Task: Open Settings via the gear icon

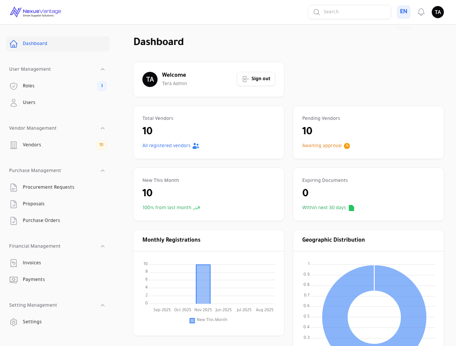Action: pyautogui.click(x=14, y=322)
